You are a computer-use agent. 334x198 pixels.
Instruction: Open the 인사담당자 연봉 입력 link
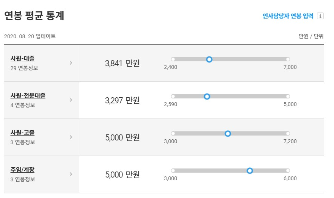point(288,16)
